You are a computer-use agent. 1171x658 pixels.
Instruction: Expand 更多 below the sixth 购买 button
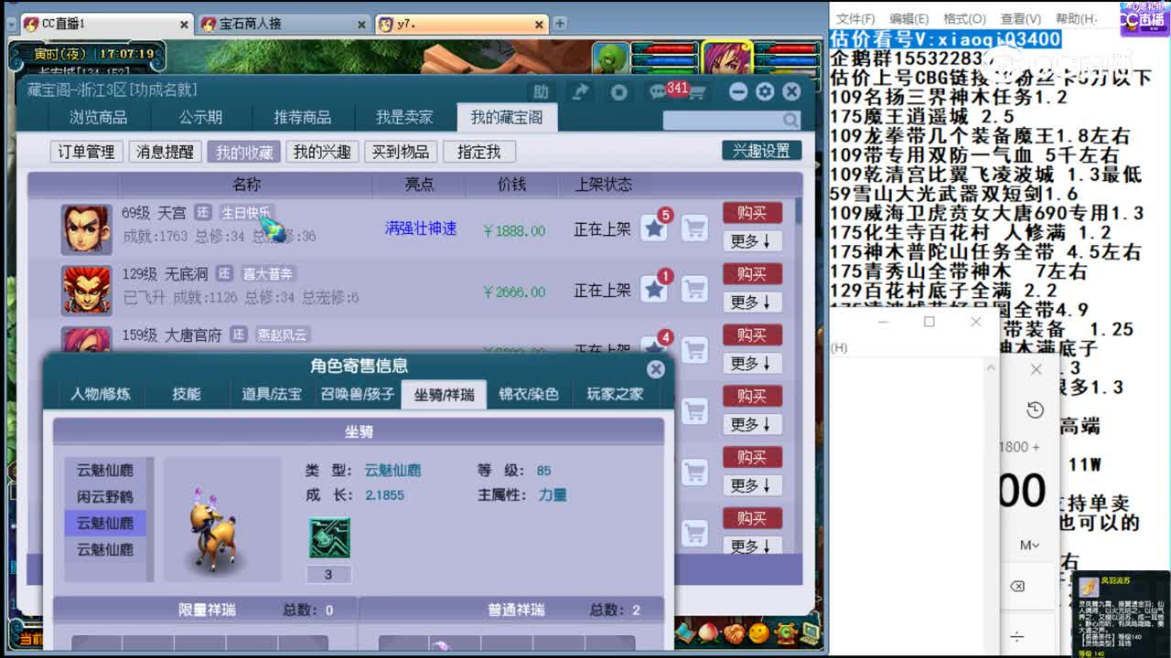(752, 546)
